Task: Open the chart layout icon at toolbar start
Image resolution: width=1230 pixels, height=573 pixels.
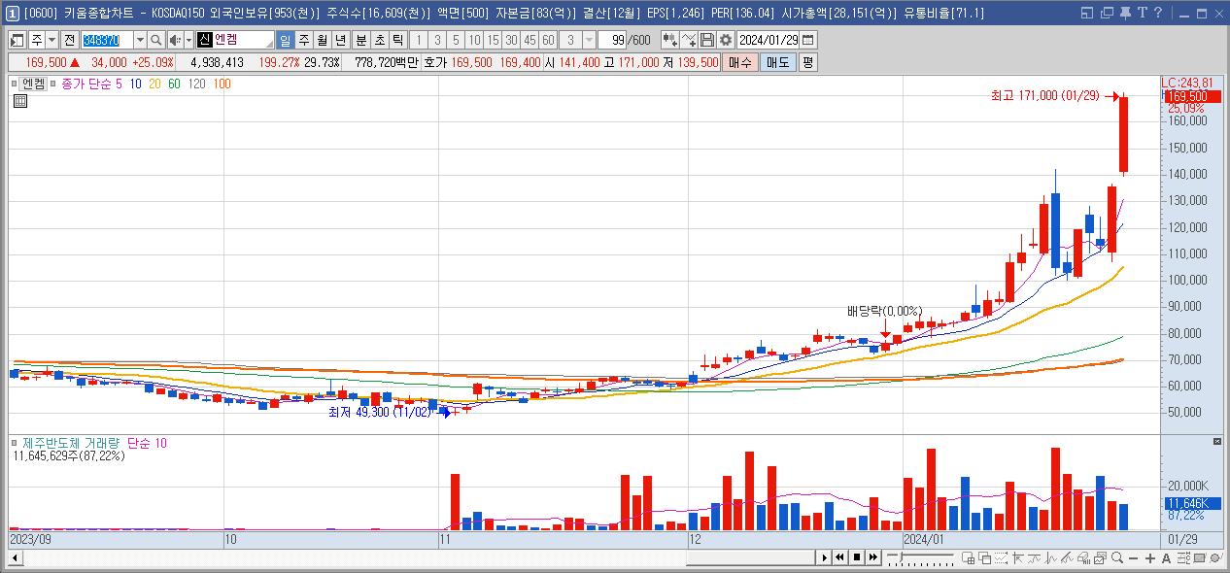Action: click(16, 40)
